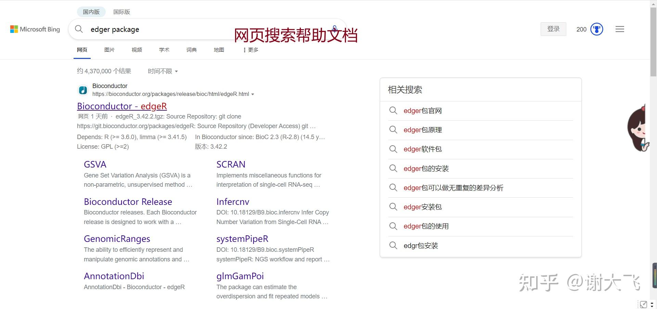Click the Bioconductor site favicon
Viewport: 657px width, 309px height.
pyautogui.click(x=83, y=90)
